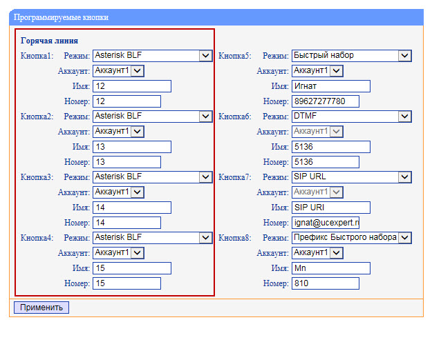441x342 pixels.
Task: Open the Кнопка1 Аккаунт dropdown
Action: click(x=118, y=71)
